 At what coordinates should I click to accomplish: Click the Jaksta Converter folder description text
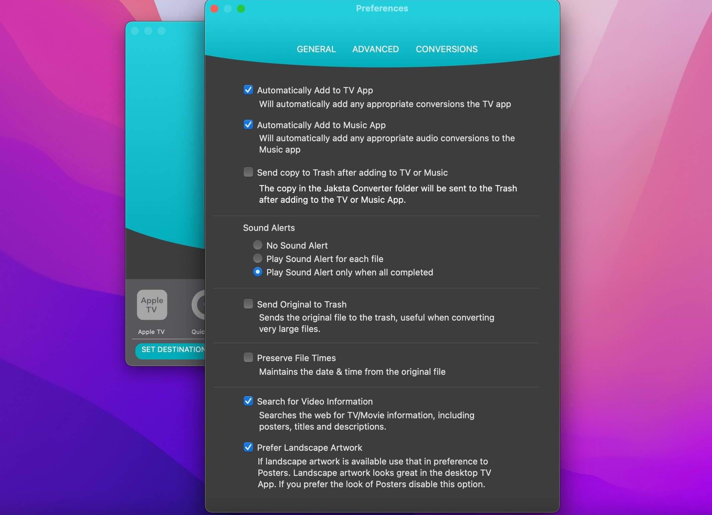tap(388, 194)
